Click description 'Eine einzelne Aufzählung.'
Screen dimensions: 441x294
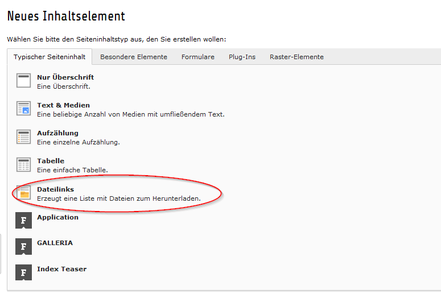pos(78,142)
